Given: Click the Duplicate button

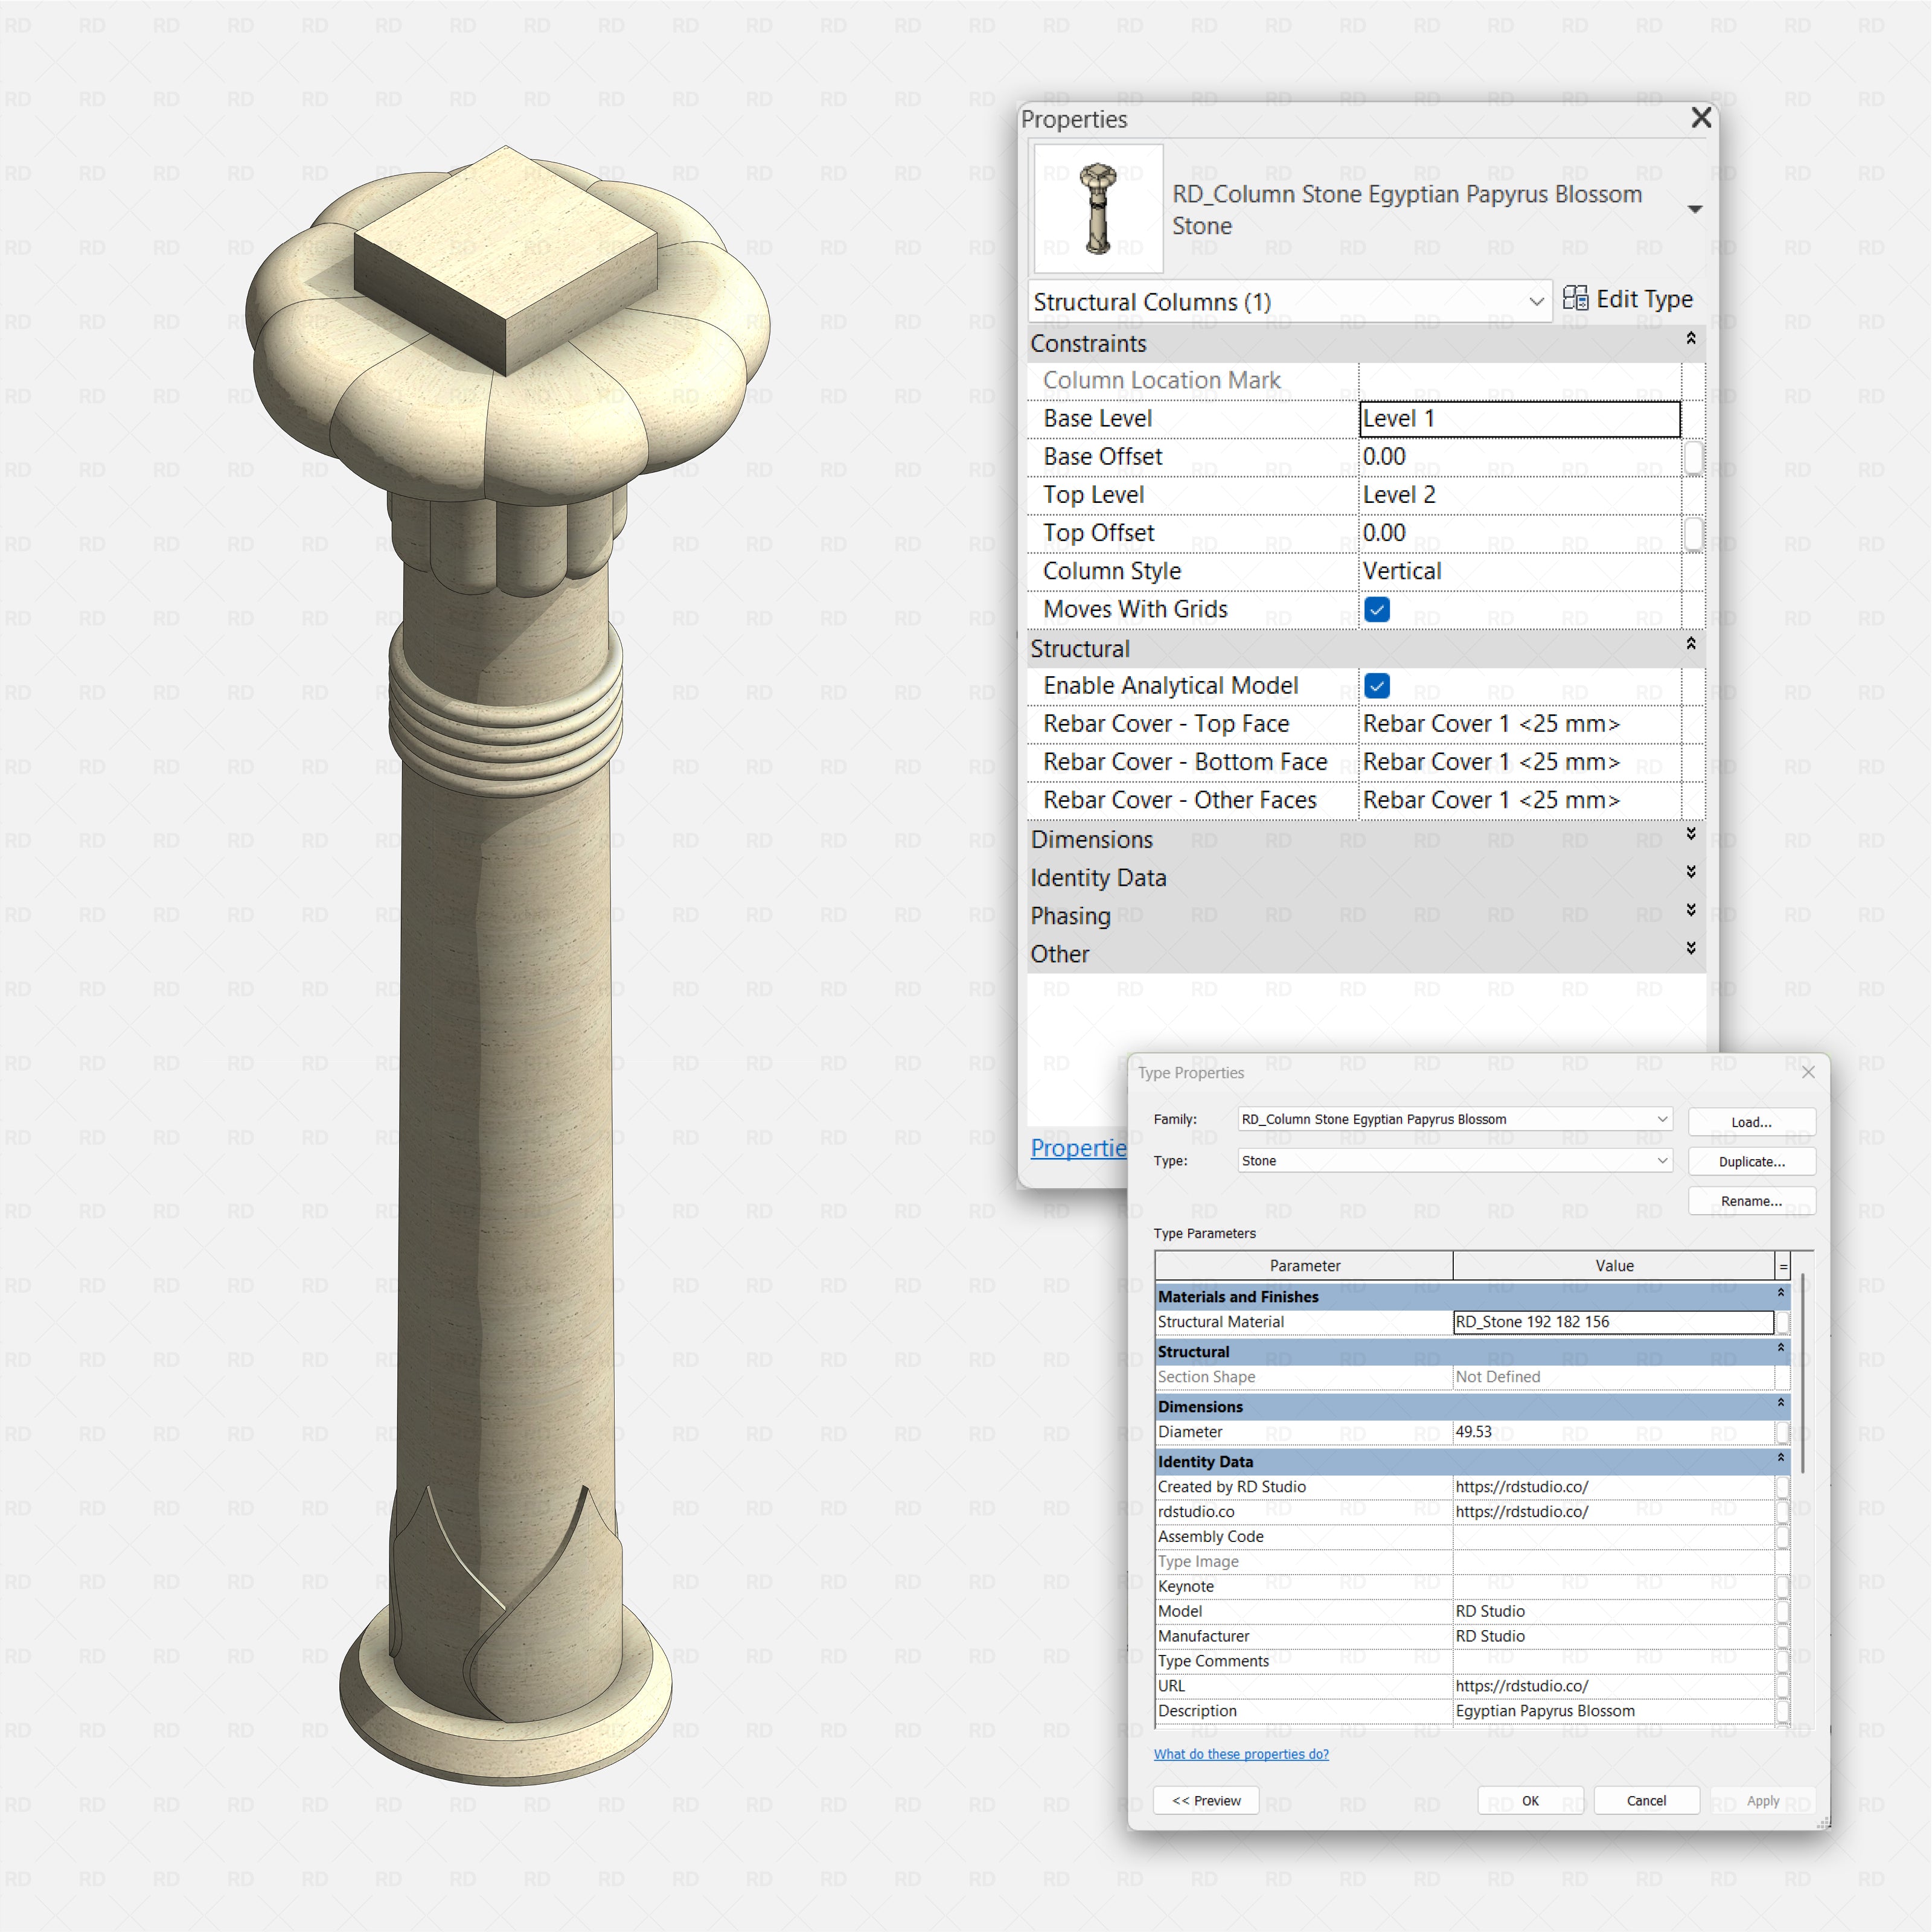Looking at the screenshot, I should click(1751, 1161).
